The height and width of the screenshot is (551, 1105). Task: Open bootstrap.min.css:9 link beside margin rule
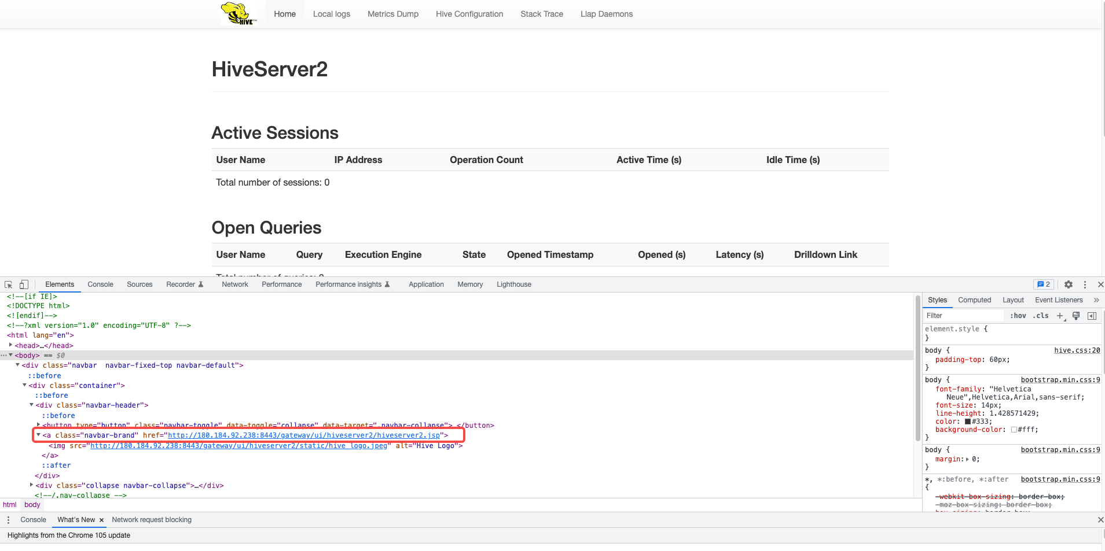pos(1060,450)
